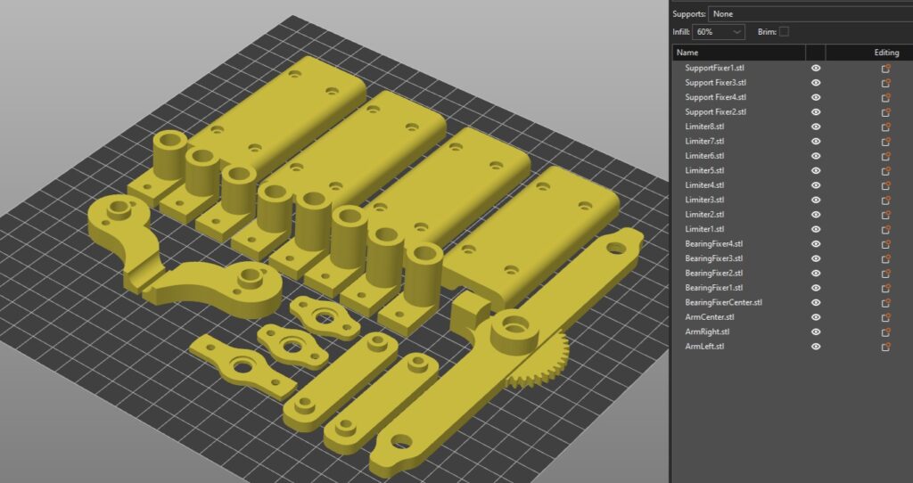The height and width of the screenshot is (483, 913).
Task: Select Limiter6.stl in the object list
Action: [x=704, y=156]
